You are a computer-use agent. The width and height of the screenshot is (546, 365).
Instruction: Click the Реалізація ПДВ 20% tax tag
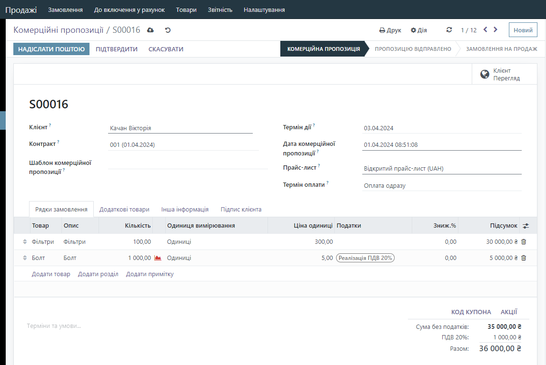point(366,258)
